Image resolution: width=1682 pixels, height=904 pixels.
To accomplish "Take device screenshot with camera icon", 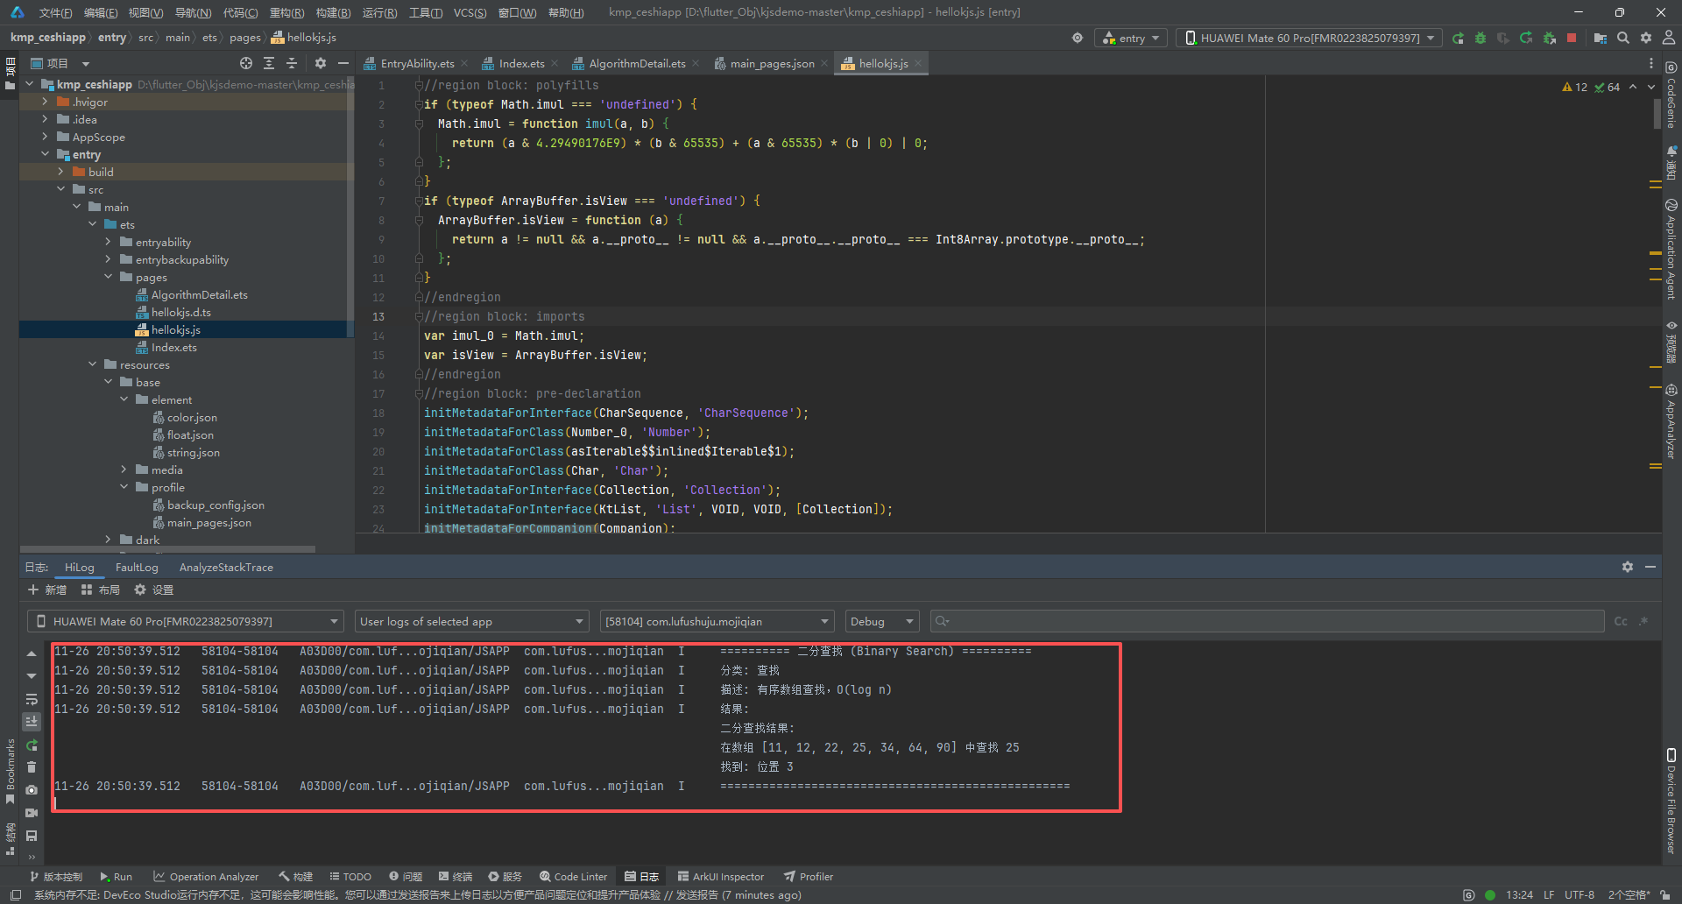I will pyautogui.click(x=32, y=790).
